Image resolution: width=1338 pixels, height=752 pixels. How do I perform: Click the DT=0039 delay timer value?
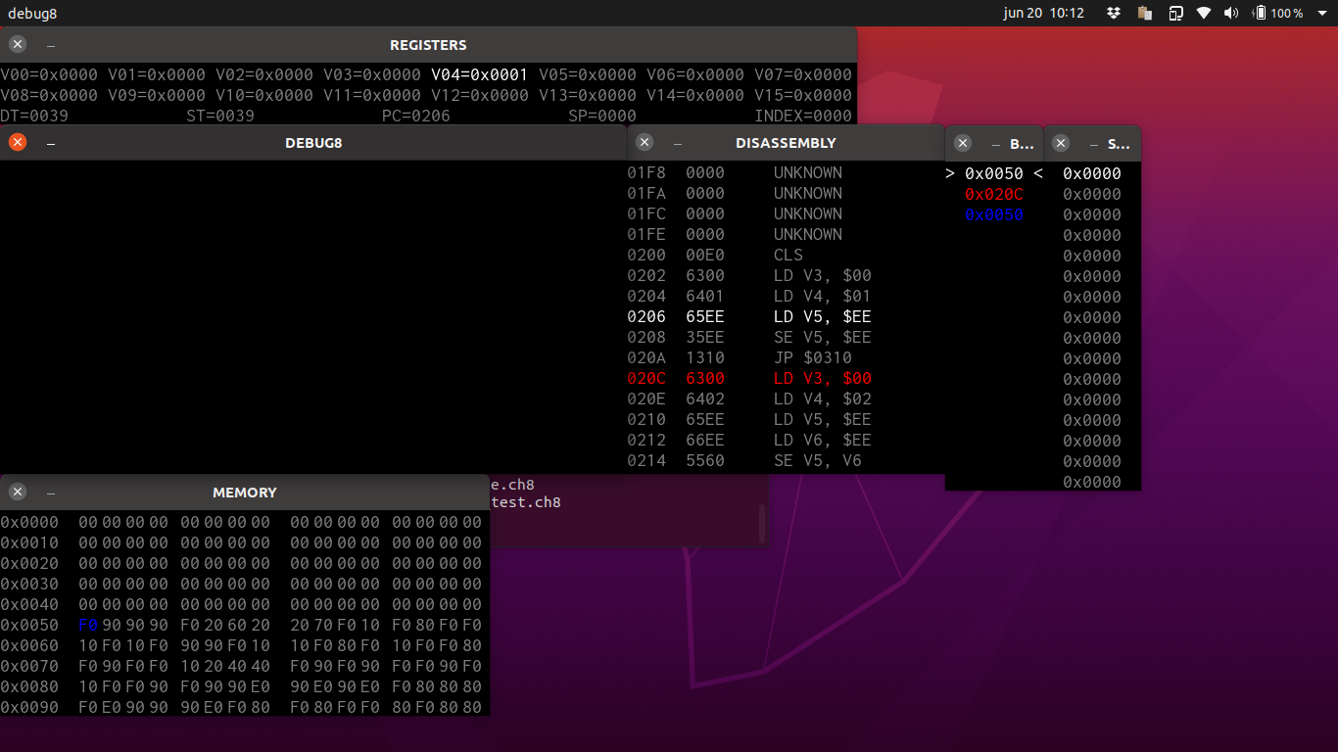pos(34,116)
